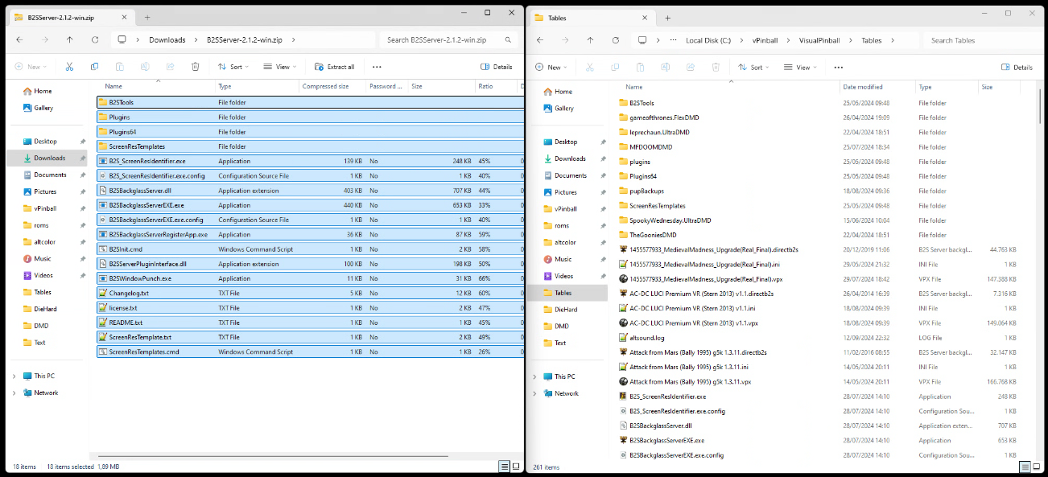Cut the selected files with scissors icon
1048x477 pixels.
point(69,66)
